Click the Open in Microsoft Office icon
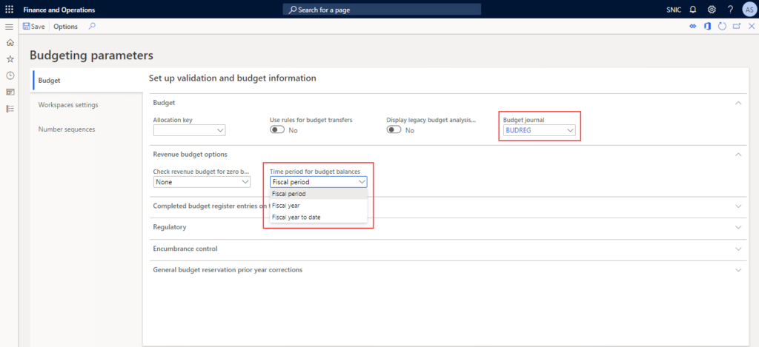The width and height of the screenshot is (759, 347). (708, 27)
